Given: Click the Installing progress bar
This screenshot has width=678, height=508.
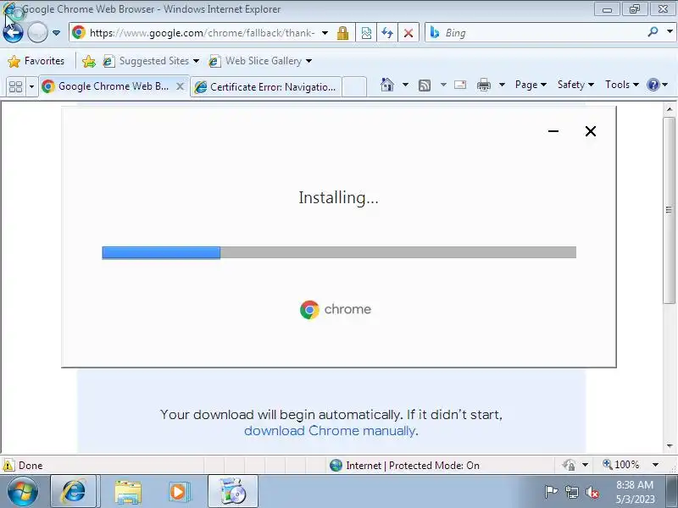Looking at the screenshot, I should tap(339, 252).
